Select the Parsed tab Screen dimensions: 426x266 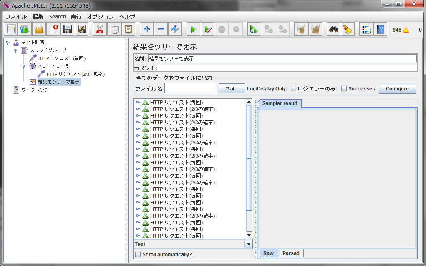tap(291, 253)
